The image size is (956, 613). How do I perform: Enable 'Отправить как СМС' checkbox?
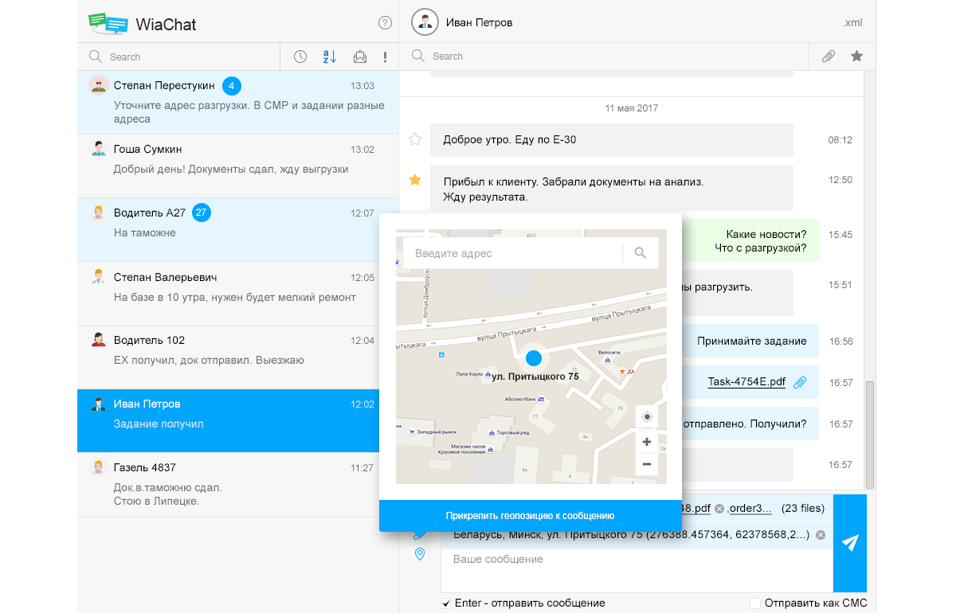[755, 603]
